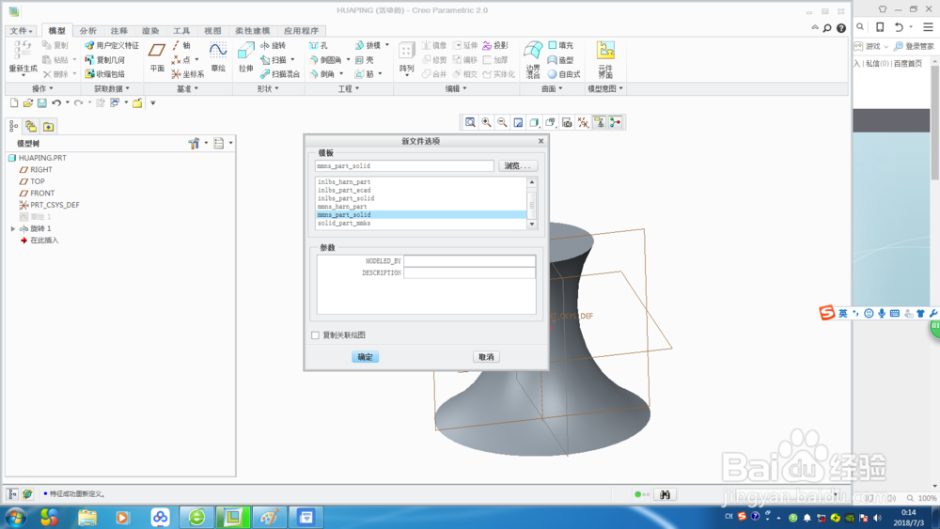Select the 壳 (Shell) tool
The image size is (940, 529).
[365, 60]
